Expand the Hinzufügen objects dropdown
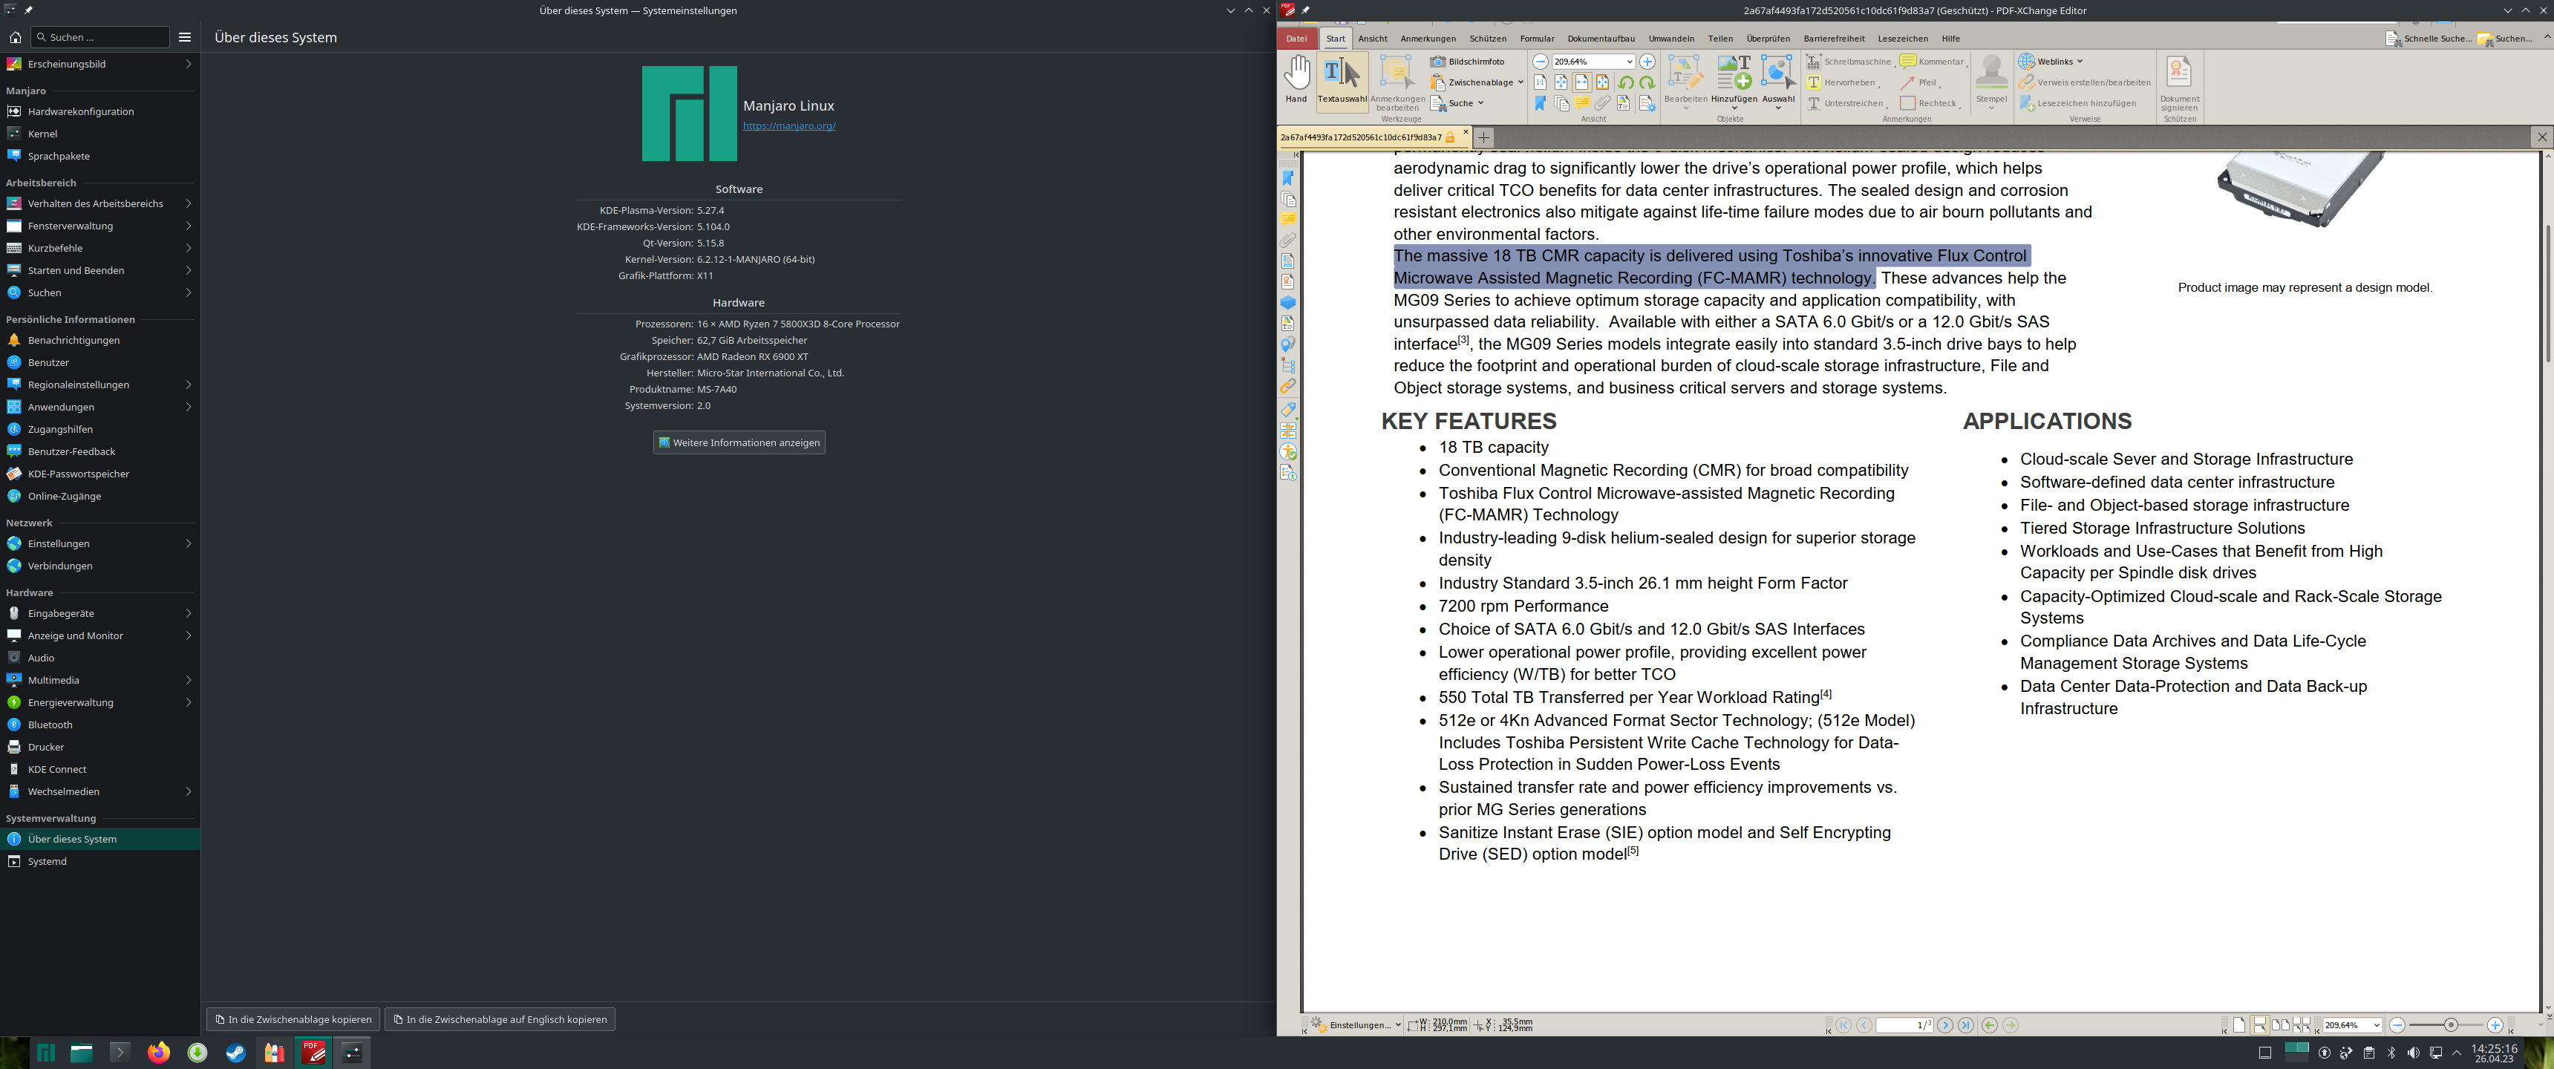Image resolution: width=2554 pixels, height=1069 pixels. coord(1735,107)
